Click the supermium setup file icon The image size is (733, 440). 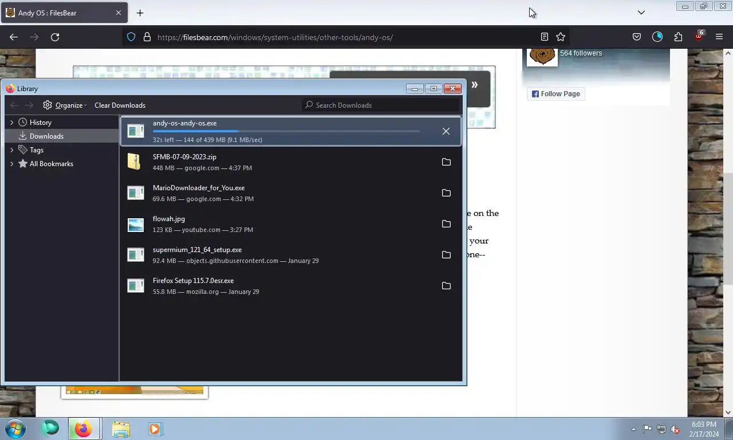136,255
